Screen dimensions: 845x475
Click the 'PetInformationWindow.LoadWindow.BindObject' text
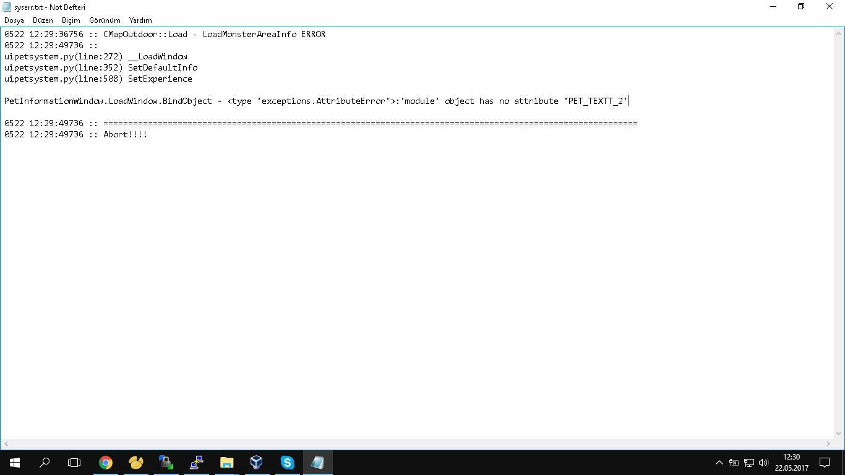click(x=108, y=101)
